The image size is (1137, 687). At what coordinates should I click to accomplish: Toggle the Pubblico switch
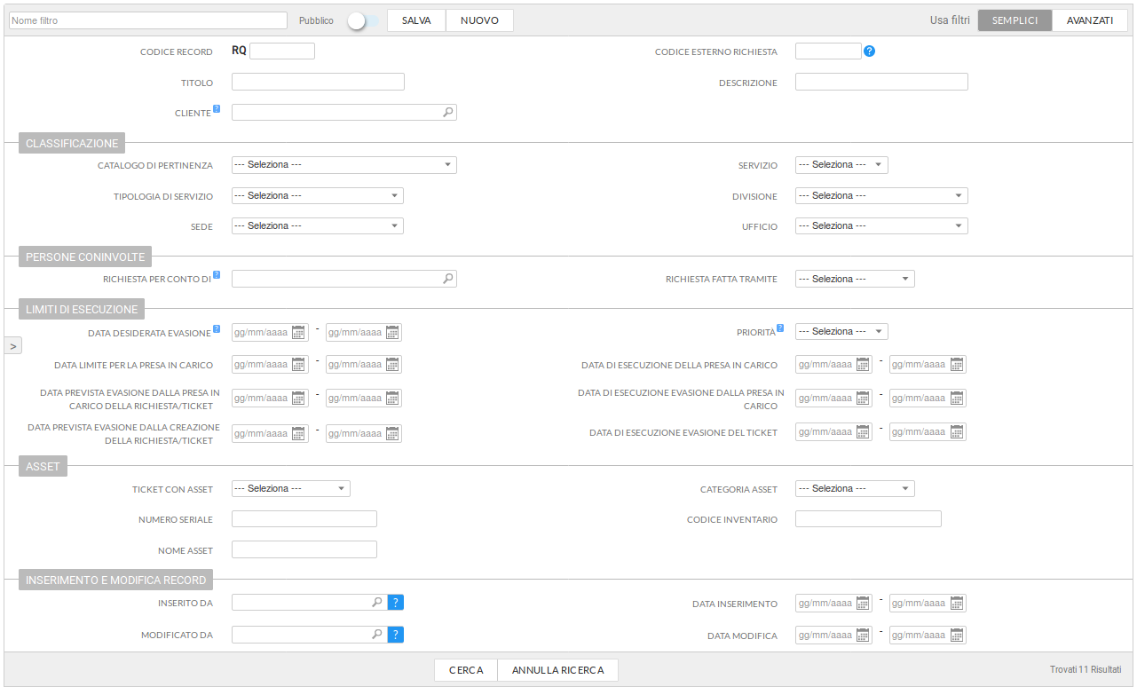[x=358, y=20]
